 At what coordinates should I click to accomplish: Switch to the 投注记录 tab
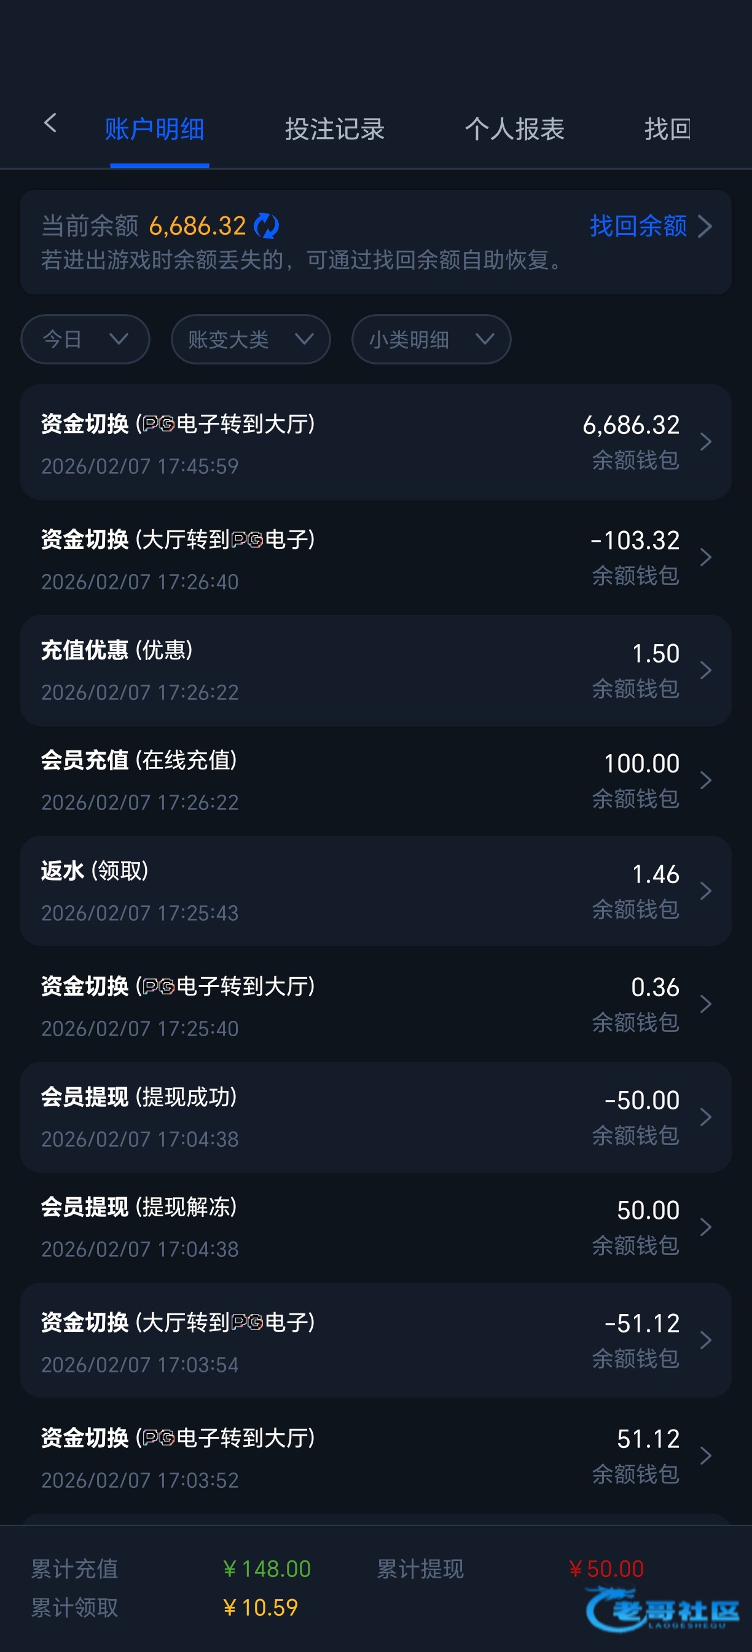point(334,130)
